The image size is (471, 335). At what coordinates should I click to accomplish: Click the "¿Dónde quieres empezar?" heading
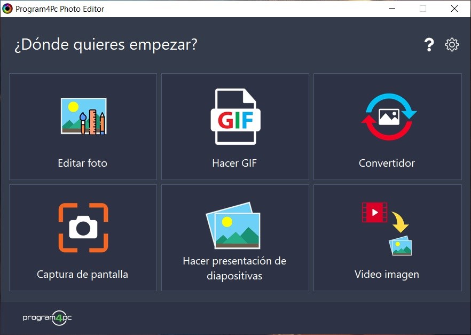(106, 45)
